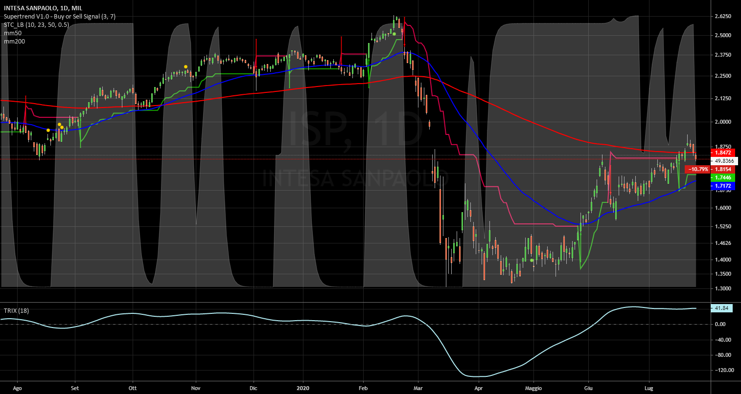Click the 1.3000 price axis value
The height and width of the screenshot is (394, 741).
pyautogui.click(x=723, y=289)
